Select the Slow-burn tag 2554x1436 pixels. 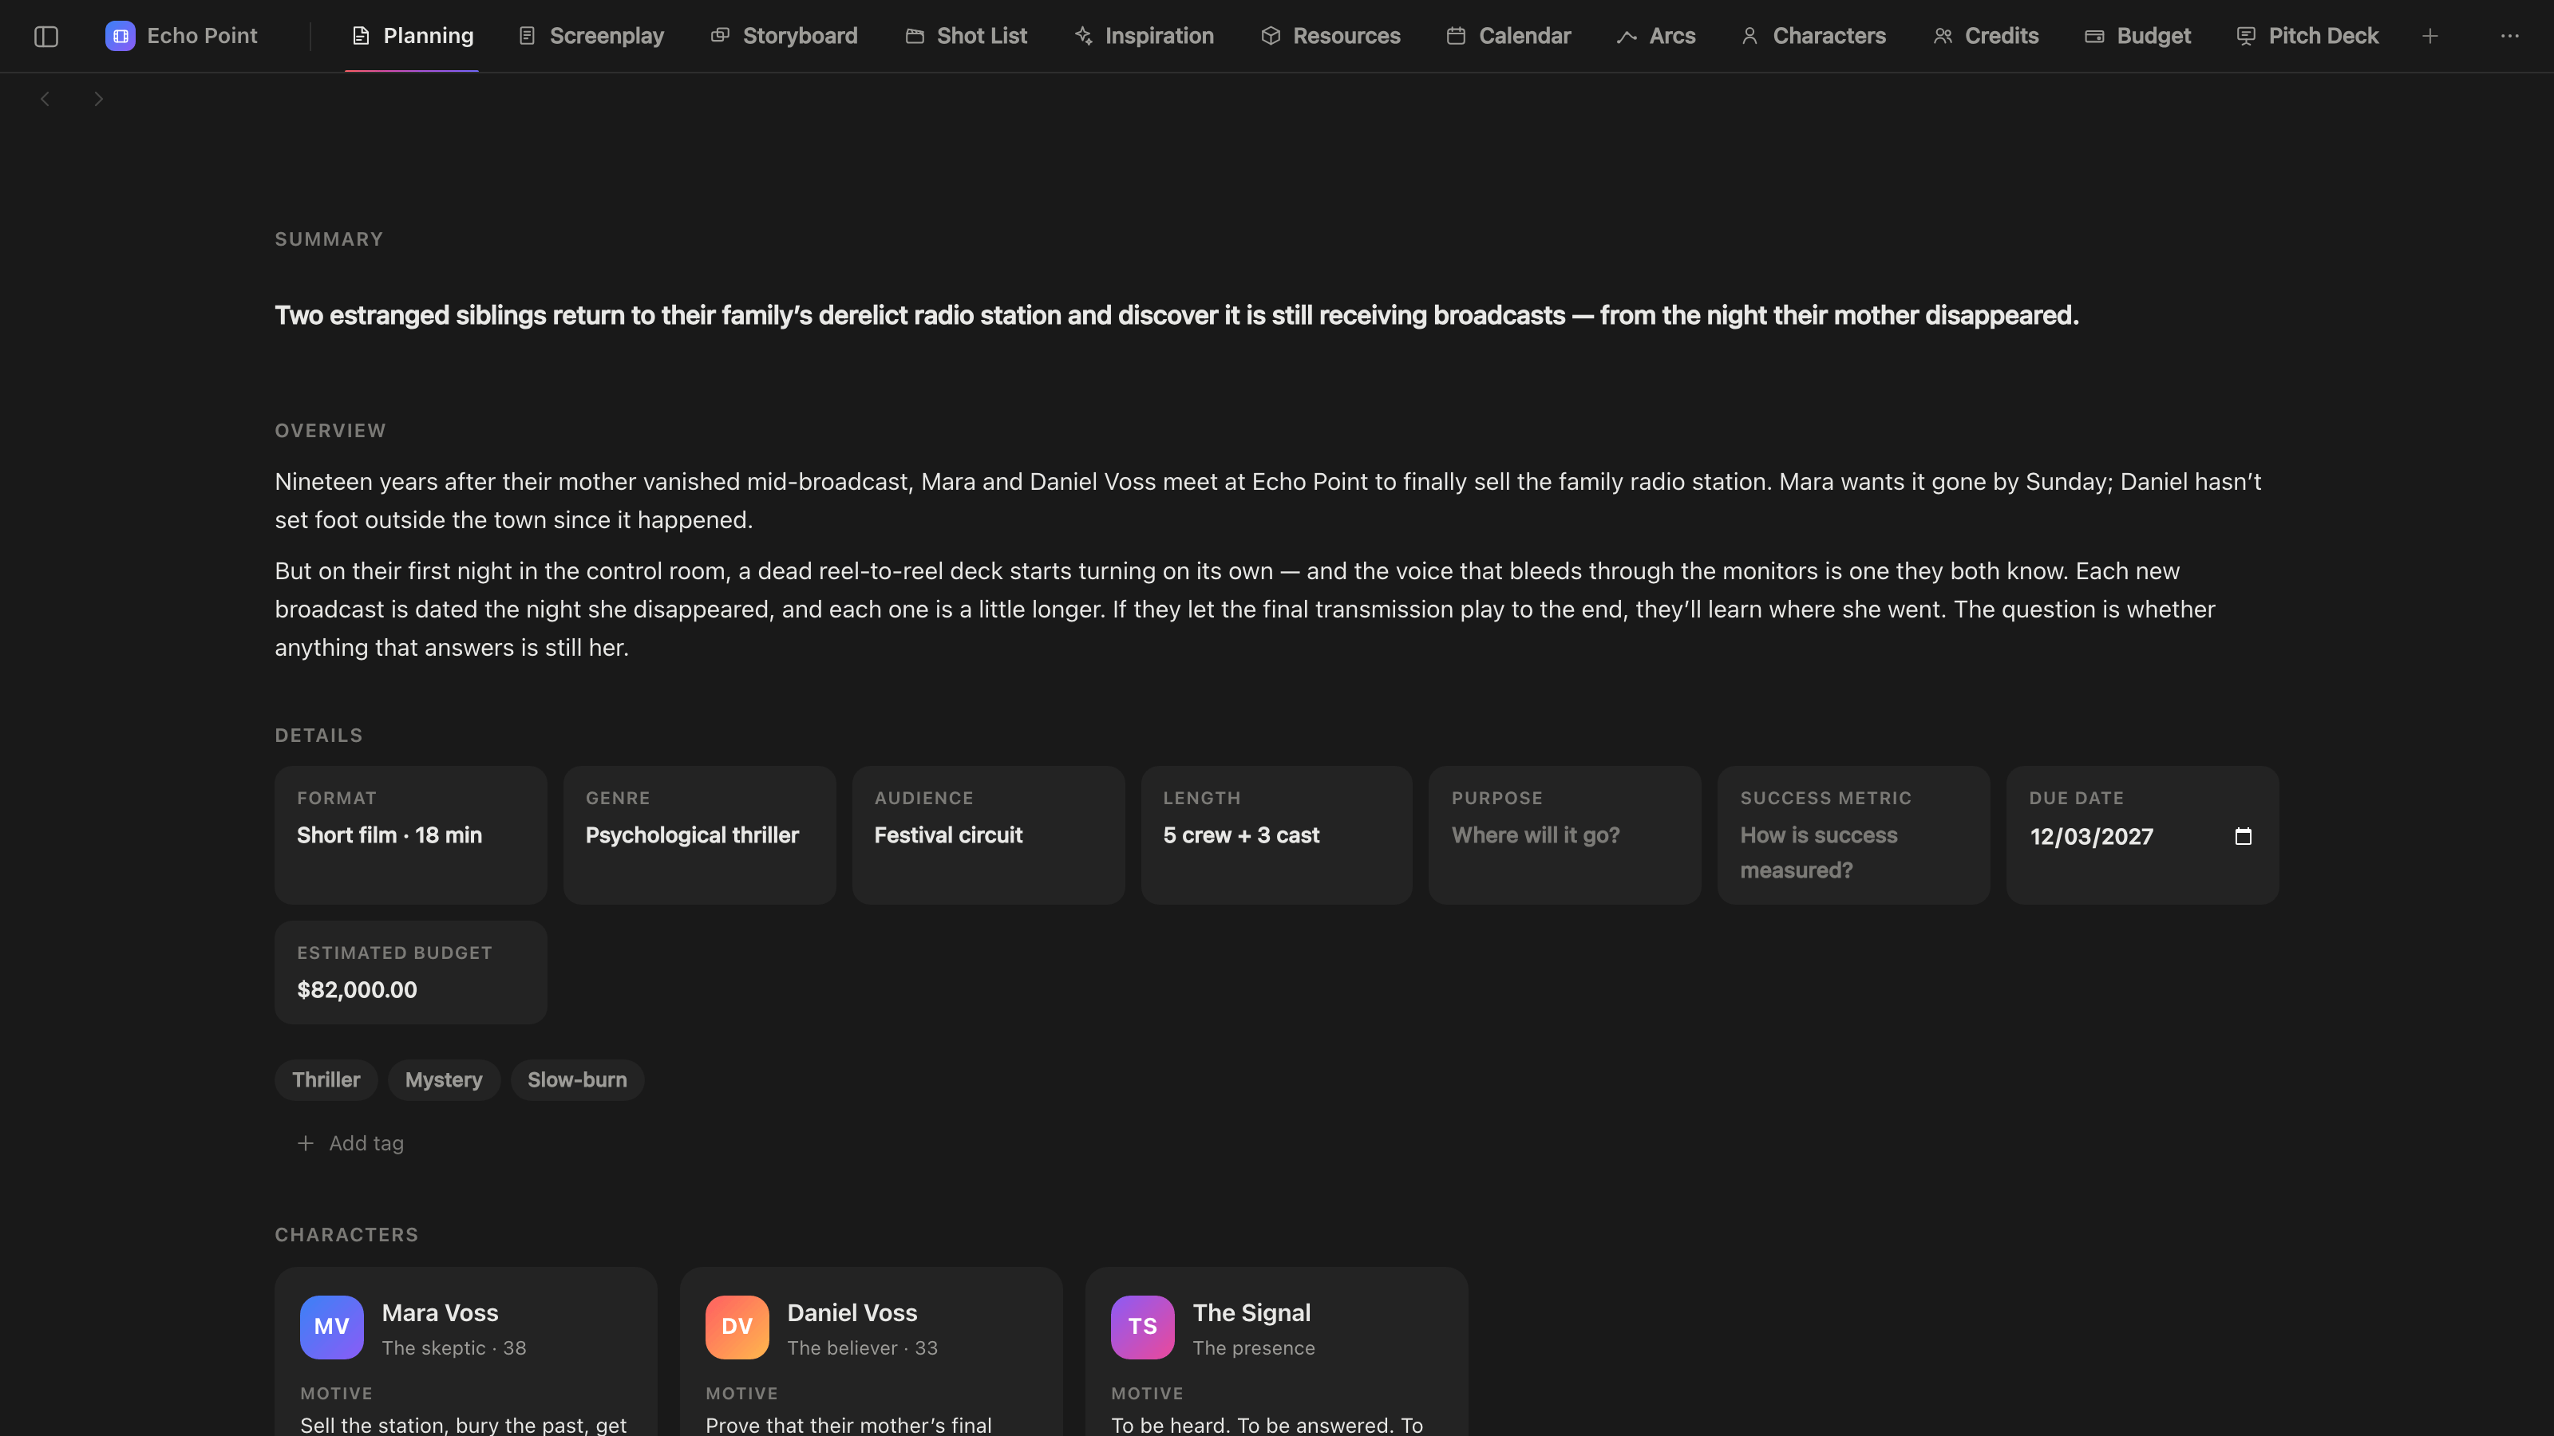point(577,1080)
